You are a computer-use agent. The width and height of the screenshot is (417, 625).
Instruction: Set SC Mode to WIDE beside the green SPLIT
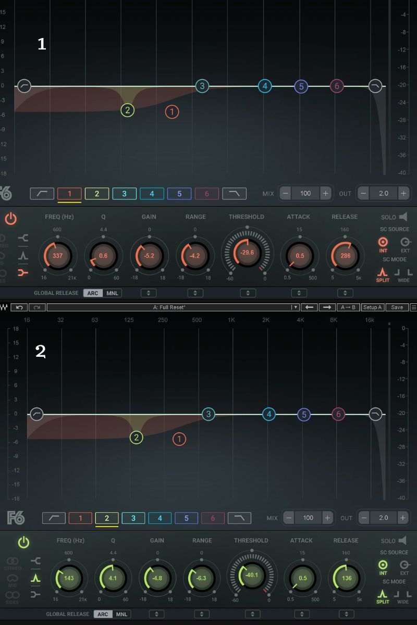click(403, 595)
